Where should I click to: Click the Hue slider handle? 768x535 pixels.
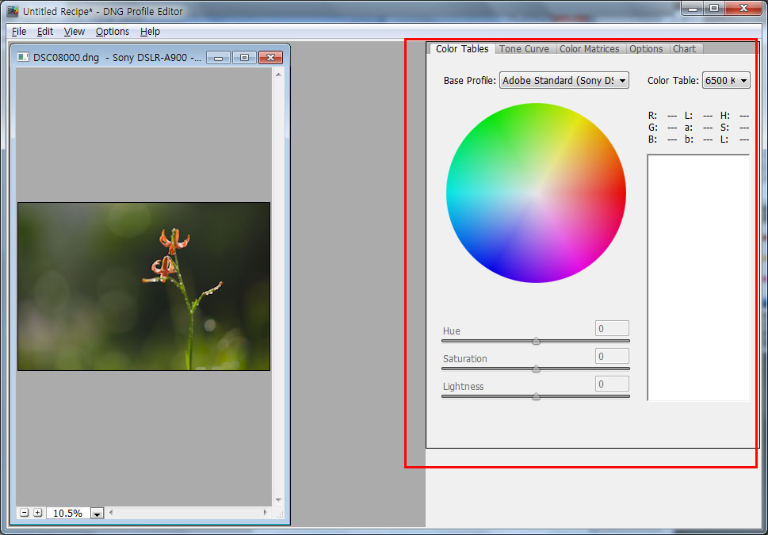tap(536, 341)
